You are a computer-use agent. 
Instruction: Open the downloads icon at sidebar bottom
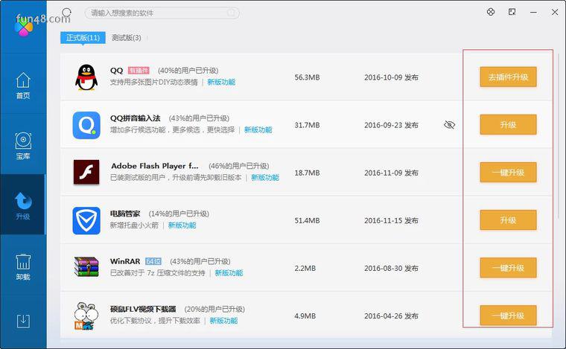click(23, 321)
